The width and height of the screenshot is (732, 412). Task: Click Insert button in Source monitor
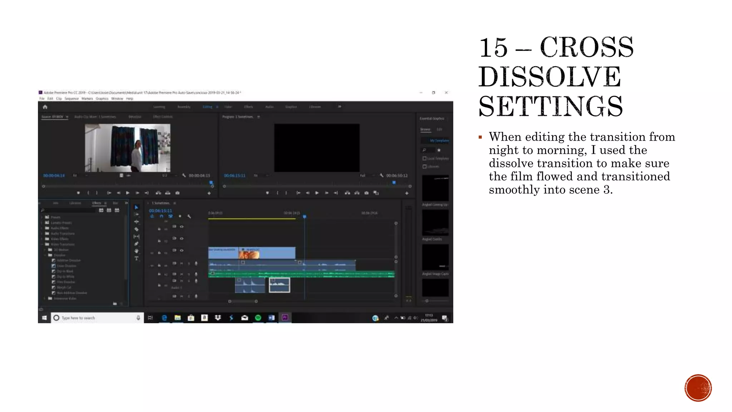point(158,193)
